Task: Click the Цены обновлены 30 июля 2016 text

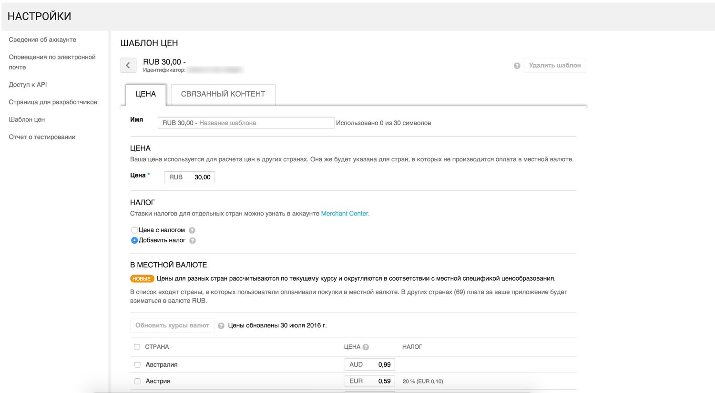Action: [277, 325]
